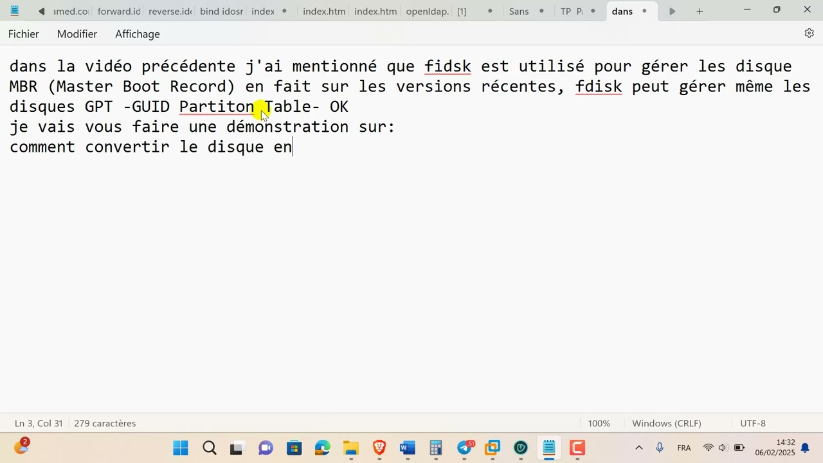Open Microsoft Edge from taskbar
The image size is (823, 463).
(322, 448)
